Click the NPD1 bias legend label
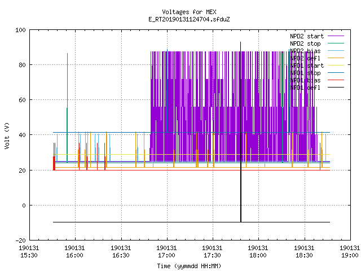361x271 pixels. 305,80
